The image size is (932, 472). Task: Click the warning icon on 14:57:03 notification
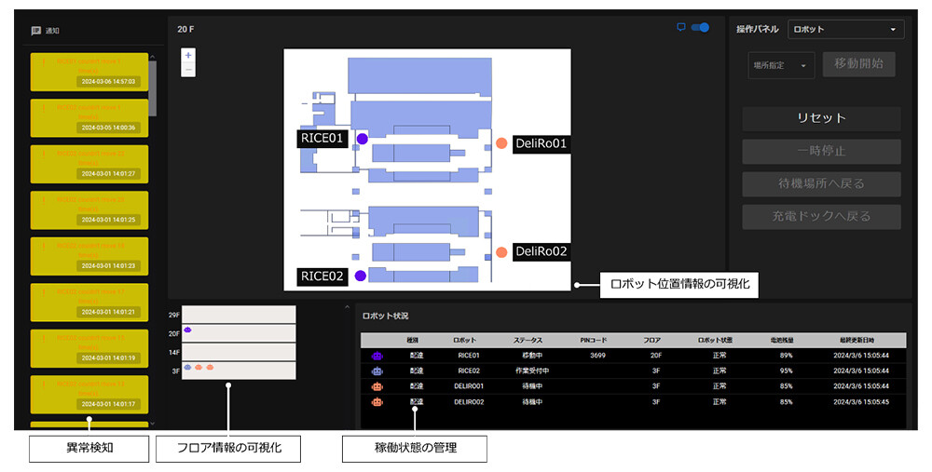click(44, 61)
